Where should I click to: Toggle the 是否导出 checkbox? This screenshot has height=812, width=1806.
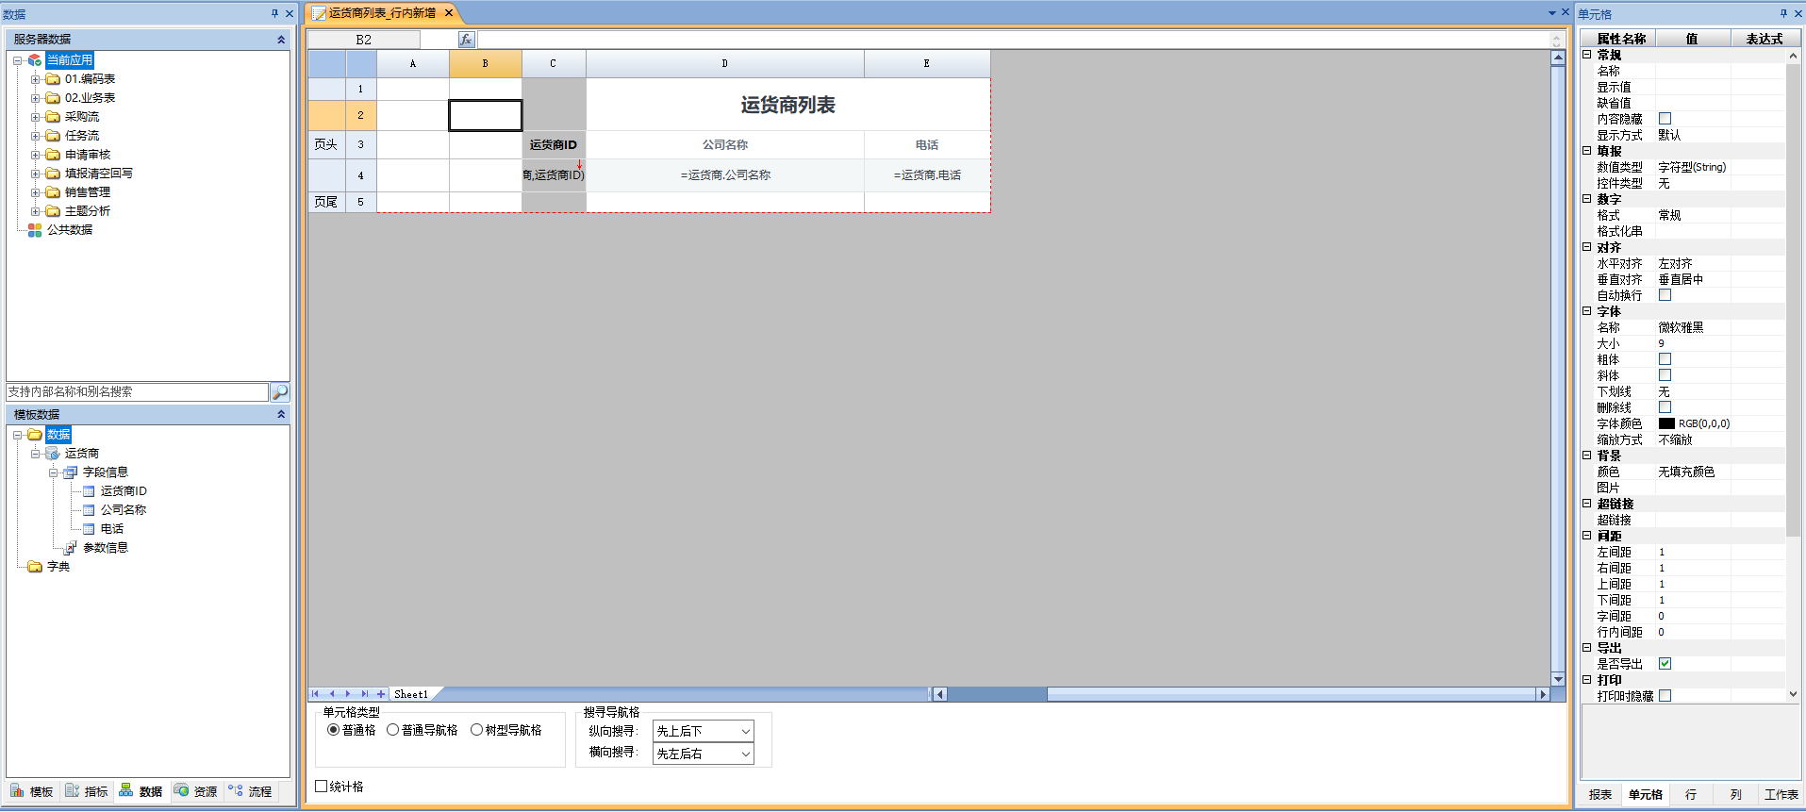click(1665, 664)
